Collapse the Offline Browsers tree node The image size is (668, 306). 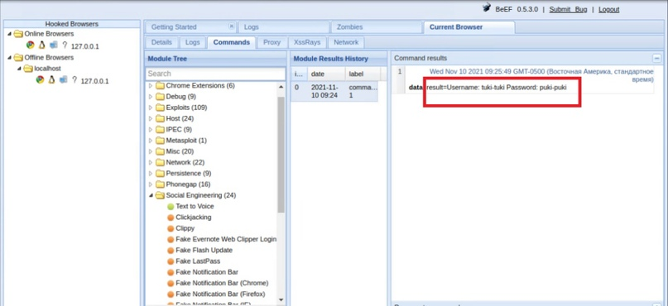pos(10,57)
